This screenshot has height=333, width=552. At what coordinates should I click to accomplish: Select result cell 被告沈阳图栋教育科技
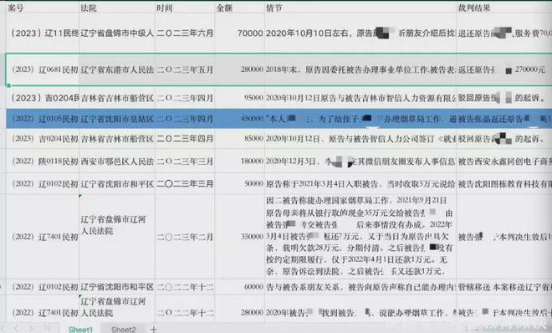[504, 183]
